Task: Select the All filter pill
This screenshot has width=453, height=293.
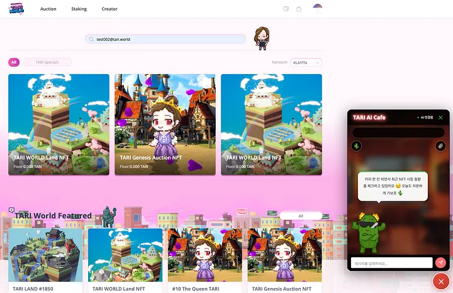Action: point(14,62)
